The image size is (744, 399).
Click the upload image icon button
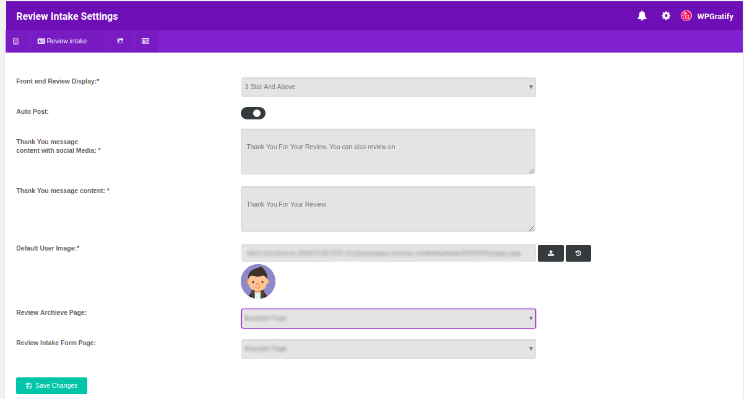point(551,254)
